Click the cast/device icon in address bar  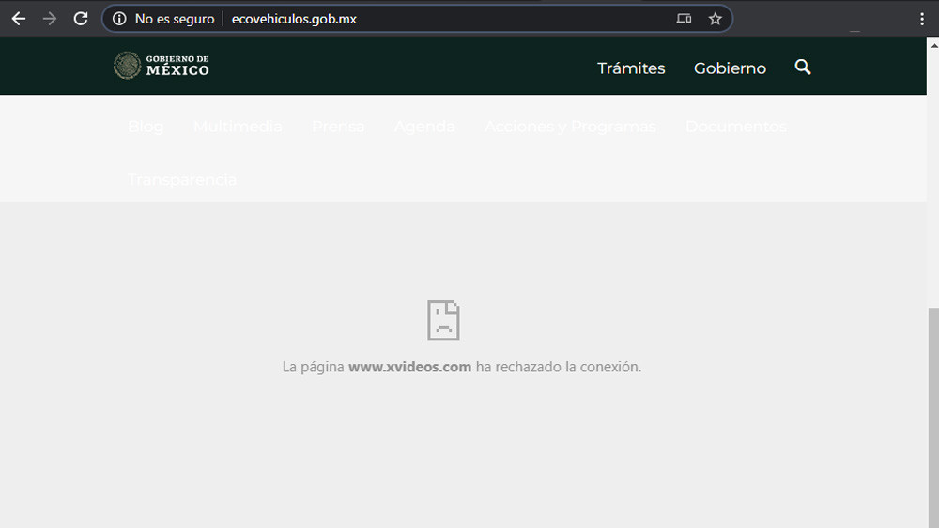pyautogui.click(x=684, y=19)
